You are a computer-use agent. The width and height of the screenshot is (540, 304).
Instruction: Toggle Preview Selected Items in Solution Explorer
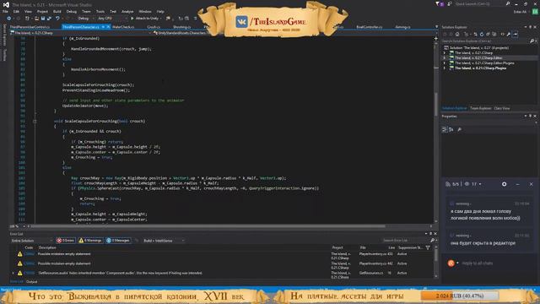(x=516, y=34)
